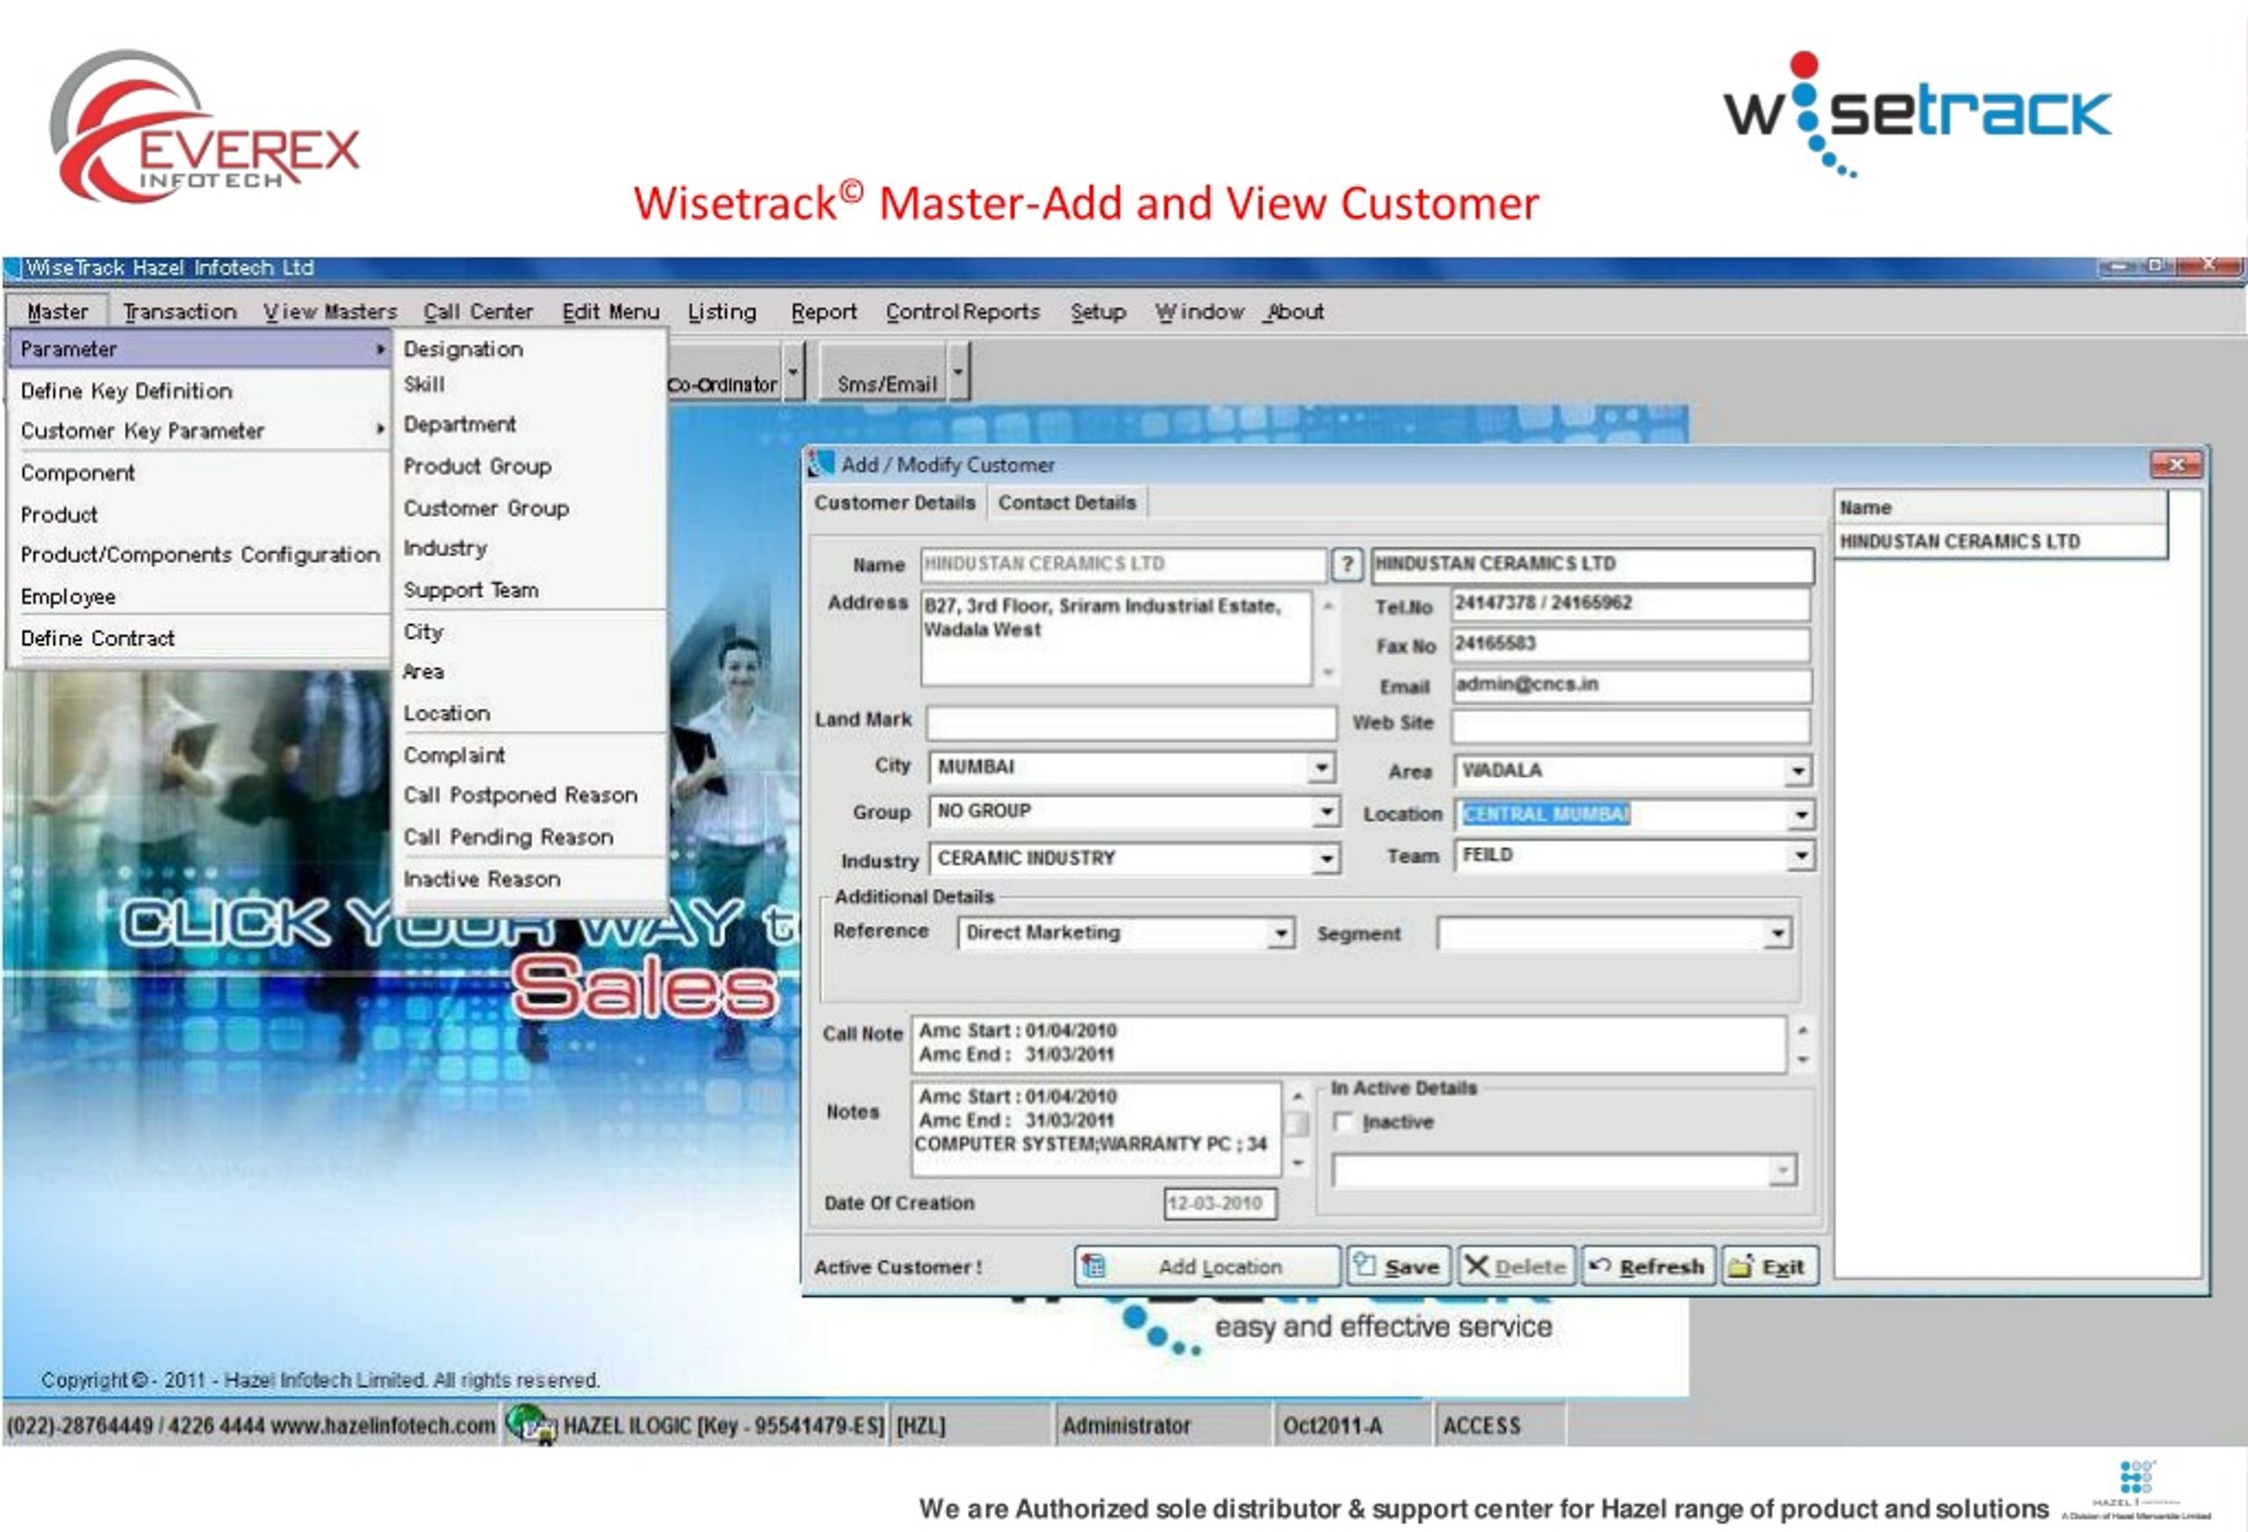2248x1532 pixels.
Task: Select Product Group submenu entry
Action: pos(531,466)
